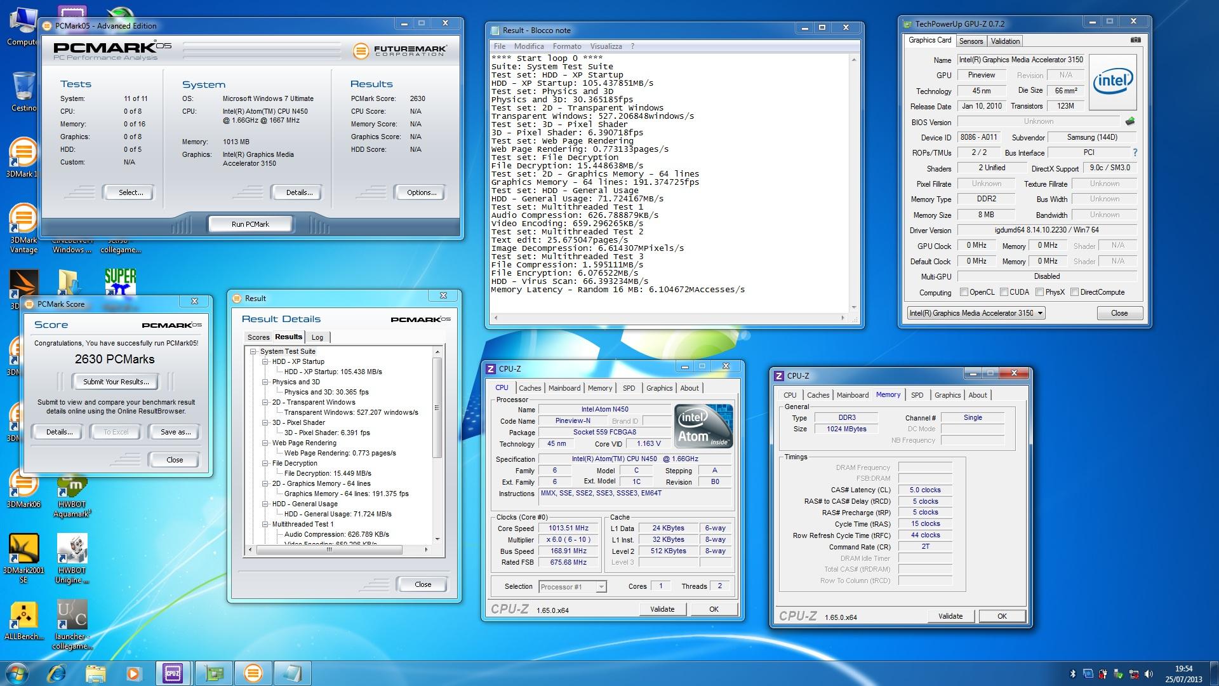Screen dimensions: 1219x686
Task: Open the Sensors tab in GPU-Z
Action: coord(971,41)
